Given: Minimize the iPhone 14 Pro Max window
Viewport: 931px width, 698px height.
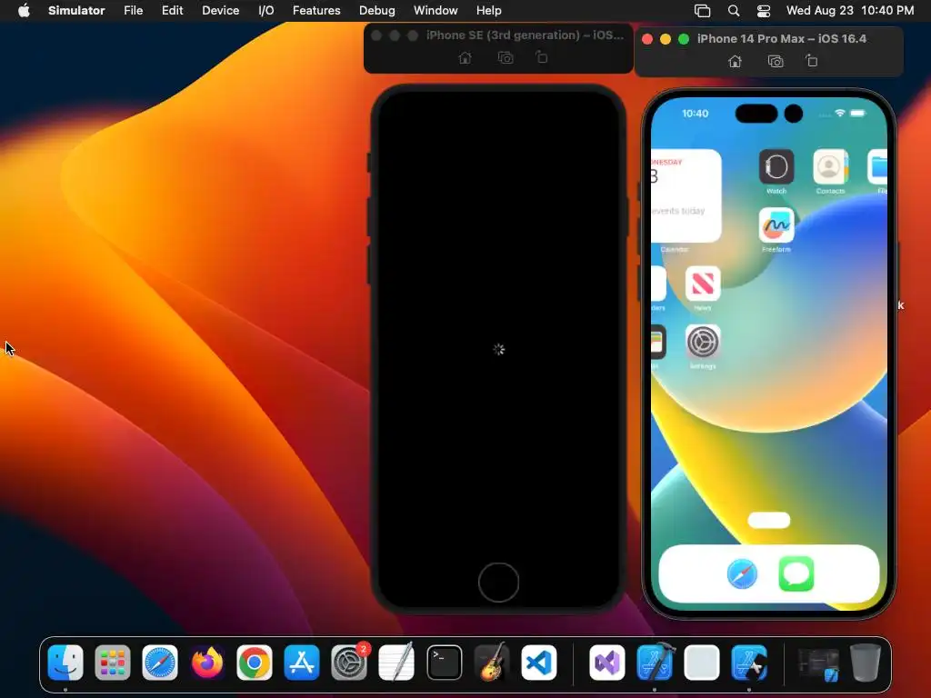Looking at the screenshot, I should point(665,38).
